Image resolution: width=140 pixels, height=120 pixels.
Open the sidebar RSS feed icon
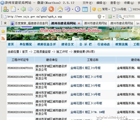click(x=3, y=39)
